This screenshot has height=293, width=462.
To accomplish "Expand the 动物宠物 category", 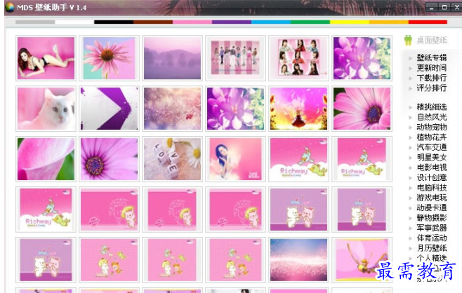I will click(431, 128).
